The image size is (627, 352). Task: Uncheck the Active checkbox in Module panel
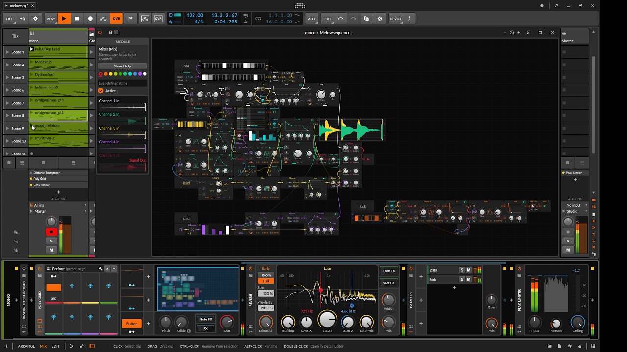coord(101,91)
